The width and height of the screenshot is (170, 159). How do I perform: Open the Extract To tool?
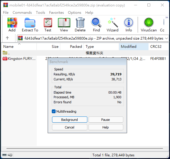point(30,23)
